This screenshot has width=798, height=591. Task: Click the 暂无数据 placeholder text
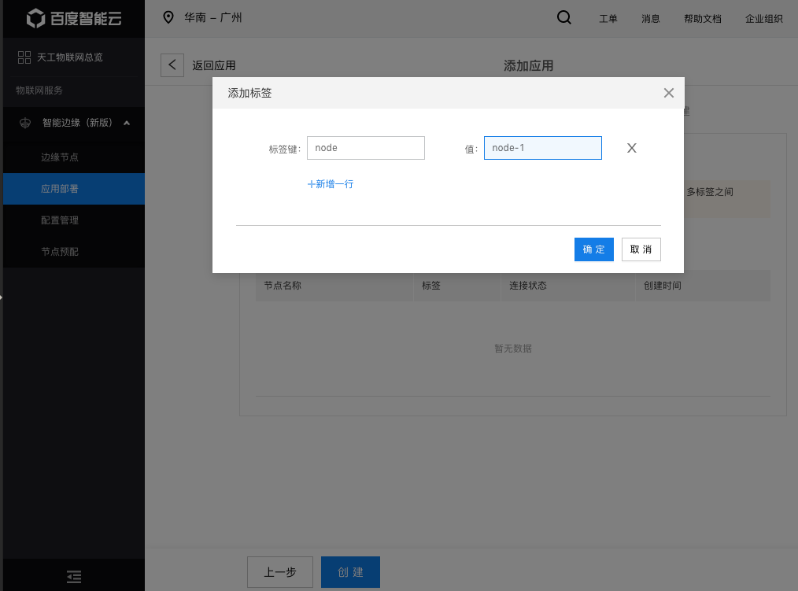pyautogui.click(x=513, y=349)
